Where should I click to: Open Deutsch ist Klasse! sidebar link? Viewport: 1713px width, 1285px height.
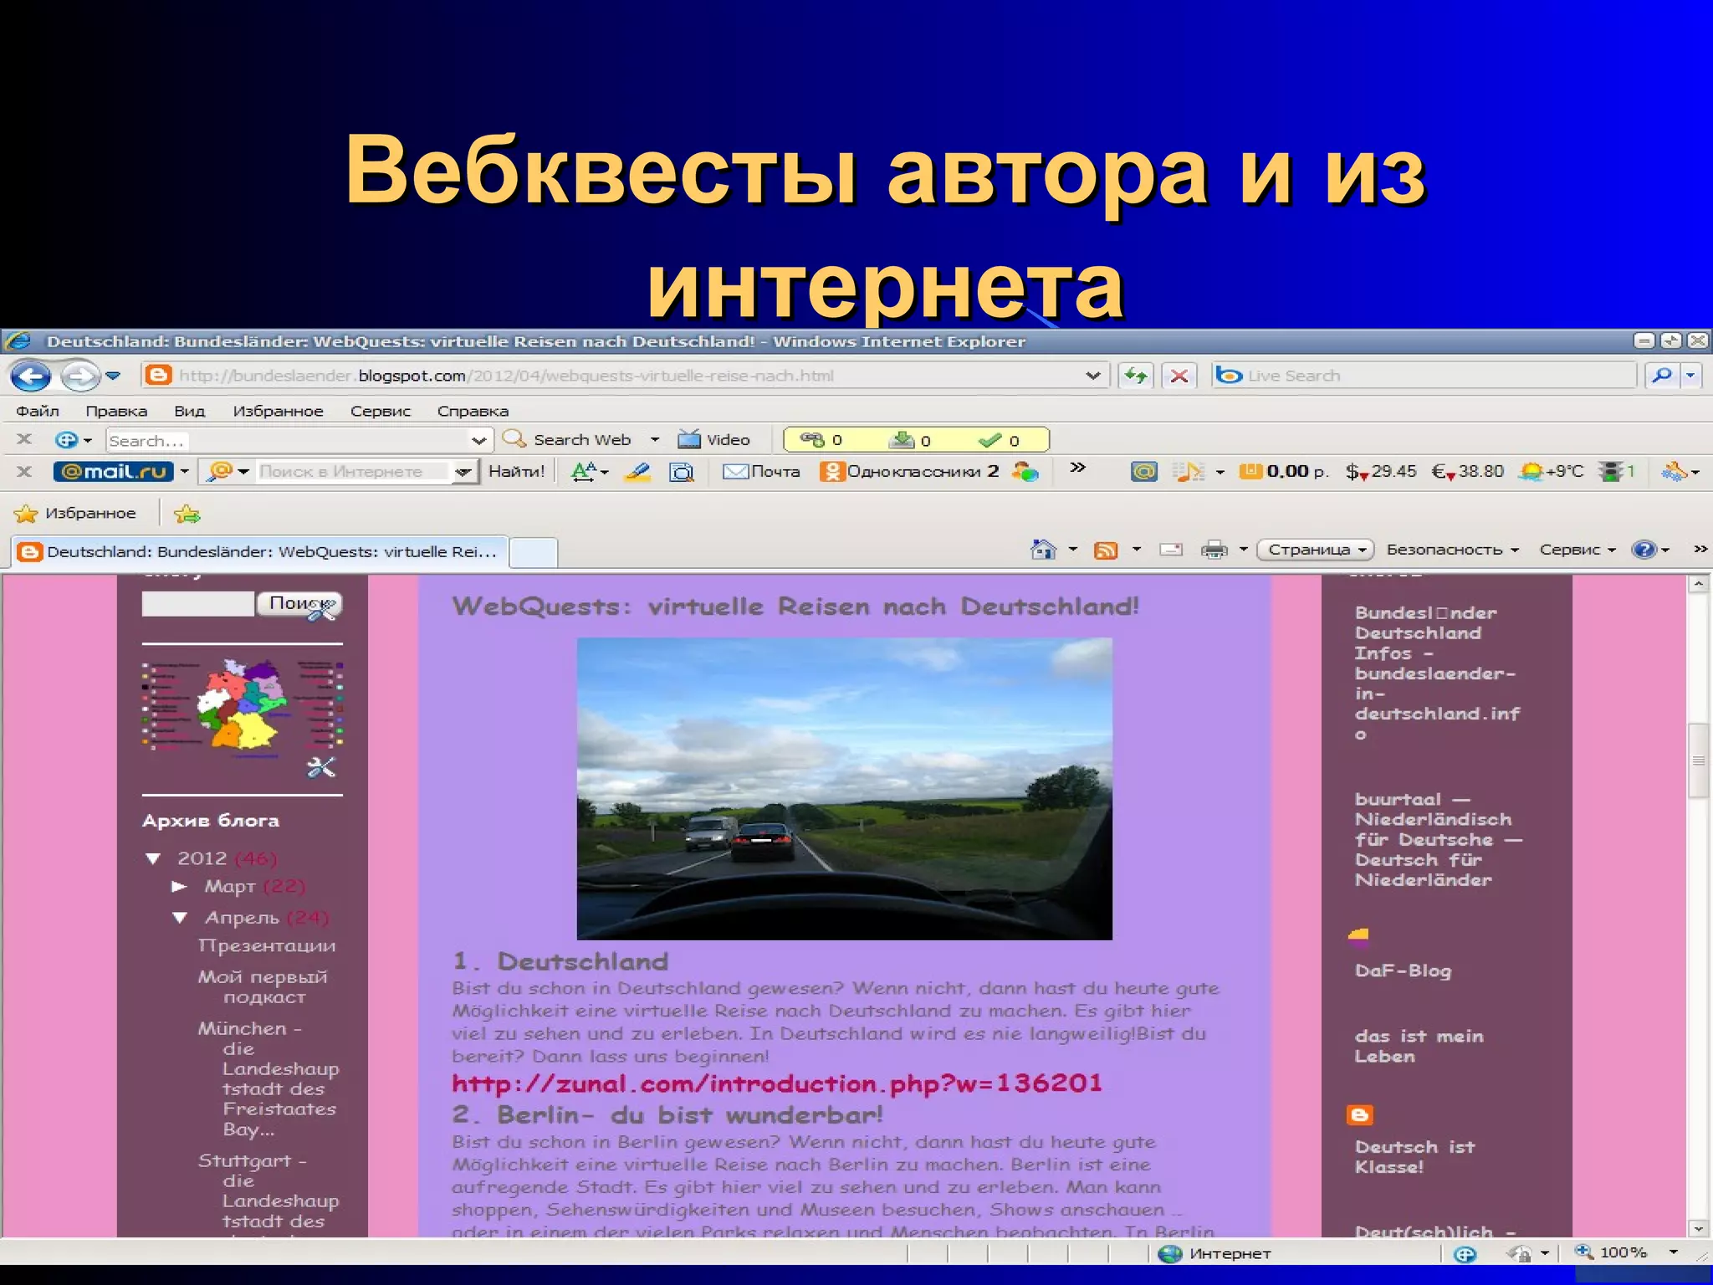(1414, 1157)
